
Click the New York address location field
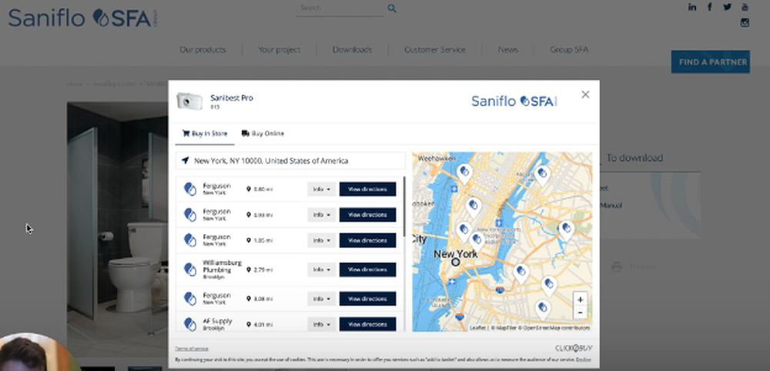click(x=290, y=160)
